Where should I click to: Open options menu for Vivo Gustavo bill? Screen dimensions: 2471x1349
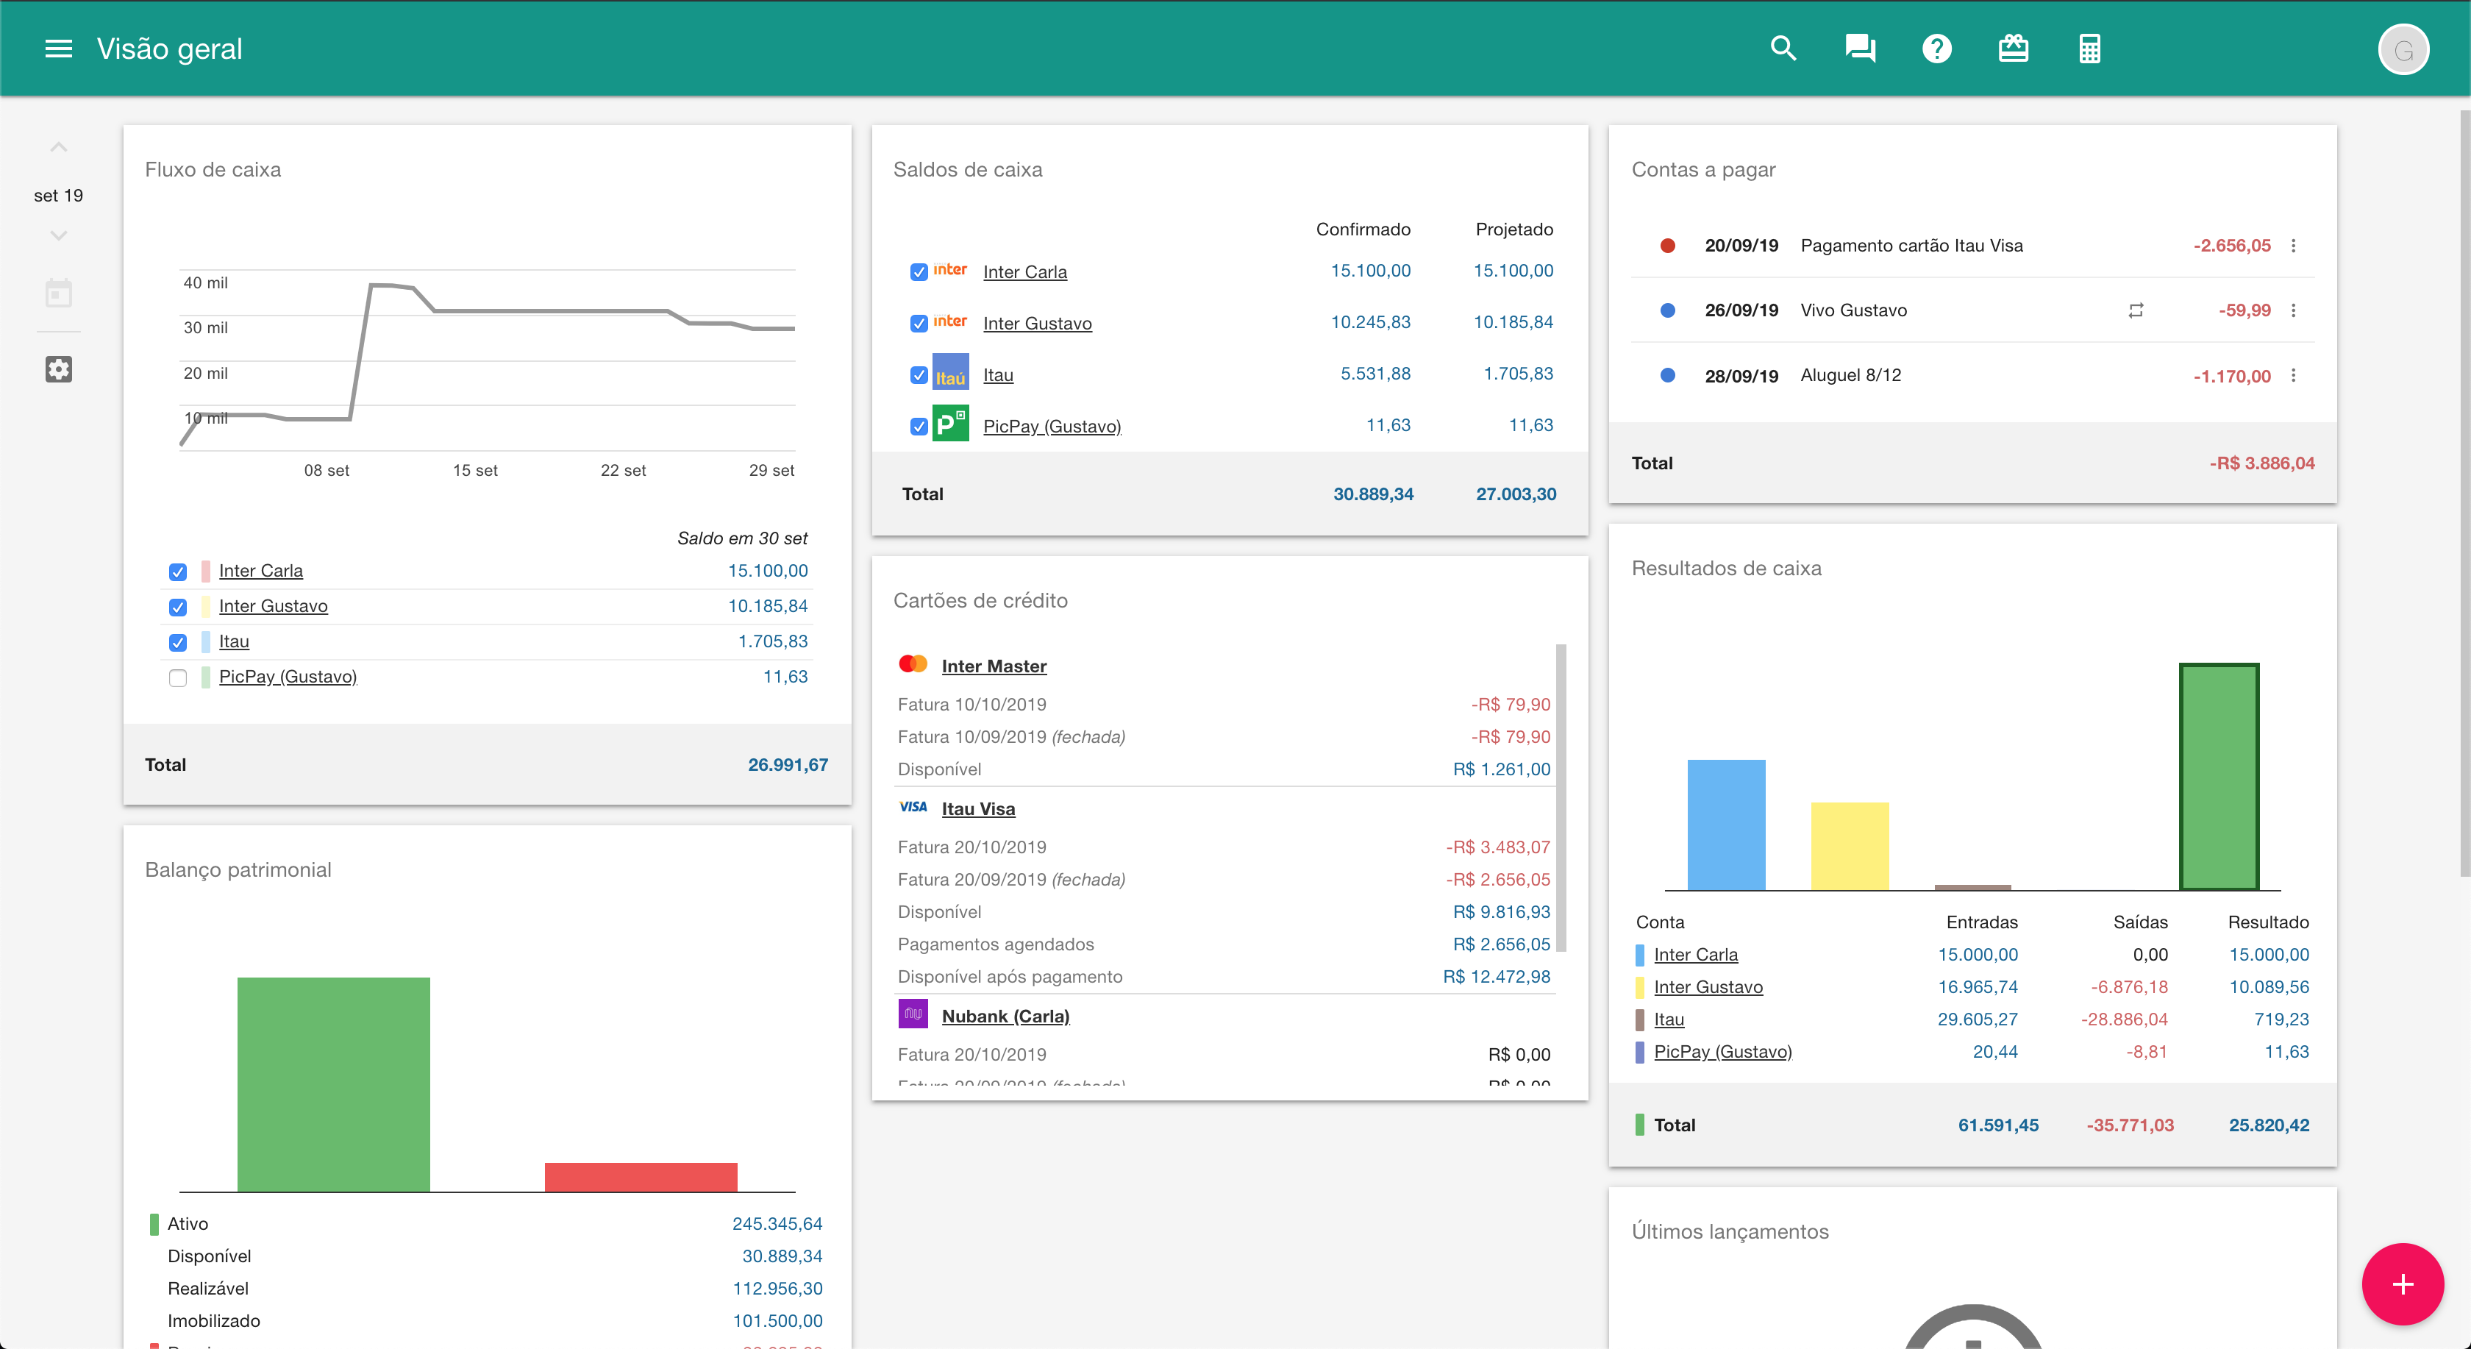tap(2294, 311)
